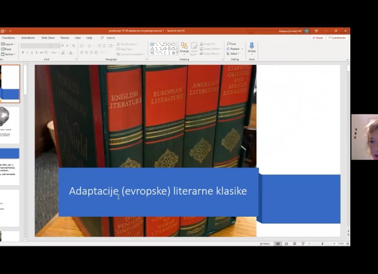Click the Increase Font Size icon

pos(62,45)
